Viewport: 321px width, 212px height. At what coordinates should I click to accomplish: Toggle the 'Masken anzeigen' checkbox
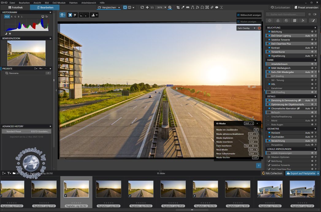tap(239, 21)
